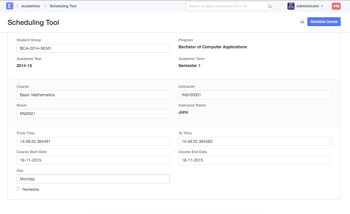Image resolution: width=350 pixels, height=214 pixels.
Task: Open the Student Group link field
Action: tap(93, 48)
